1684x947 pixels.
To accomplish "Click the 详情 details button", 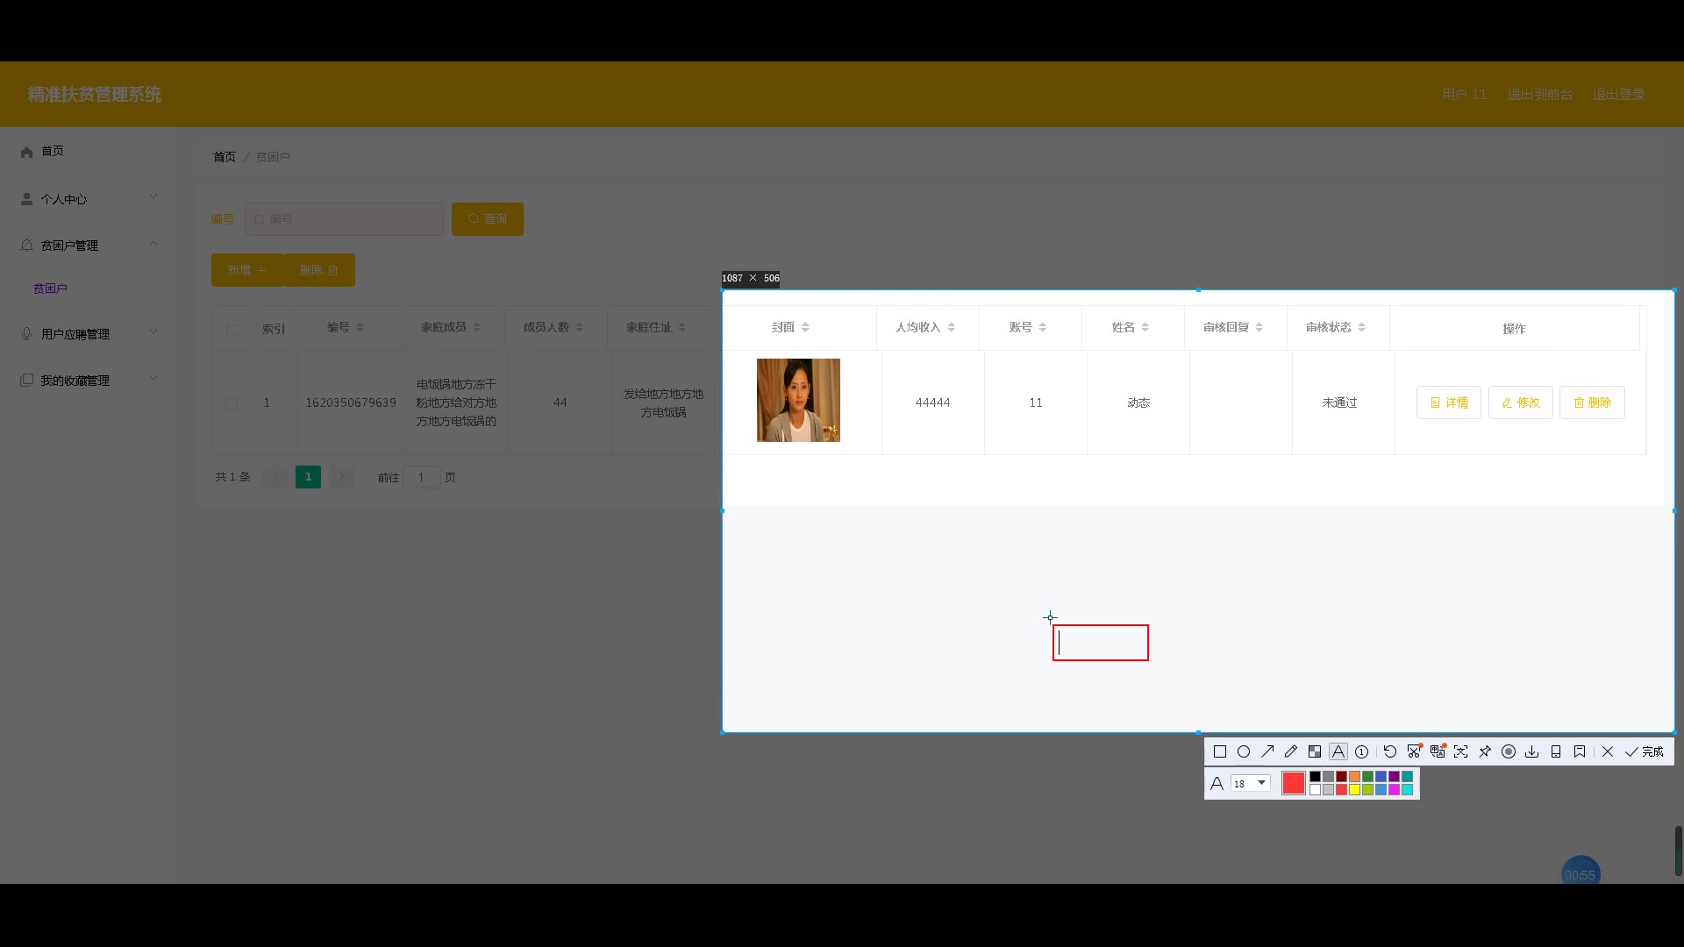I will pyautogui.click(x=1448, y=402).
